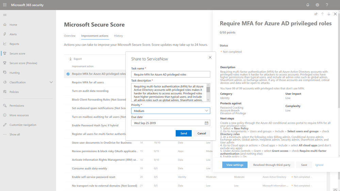Open the notifications bell
The height and width of the screenshot is (191, 340).
coord(308,5)
